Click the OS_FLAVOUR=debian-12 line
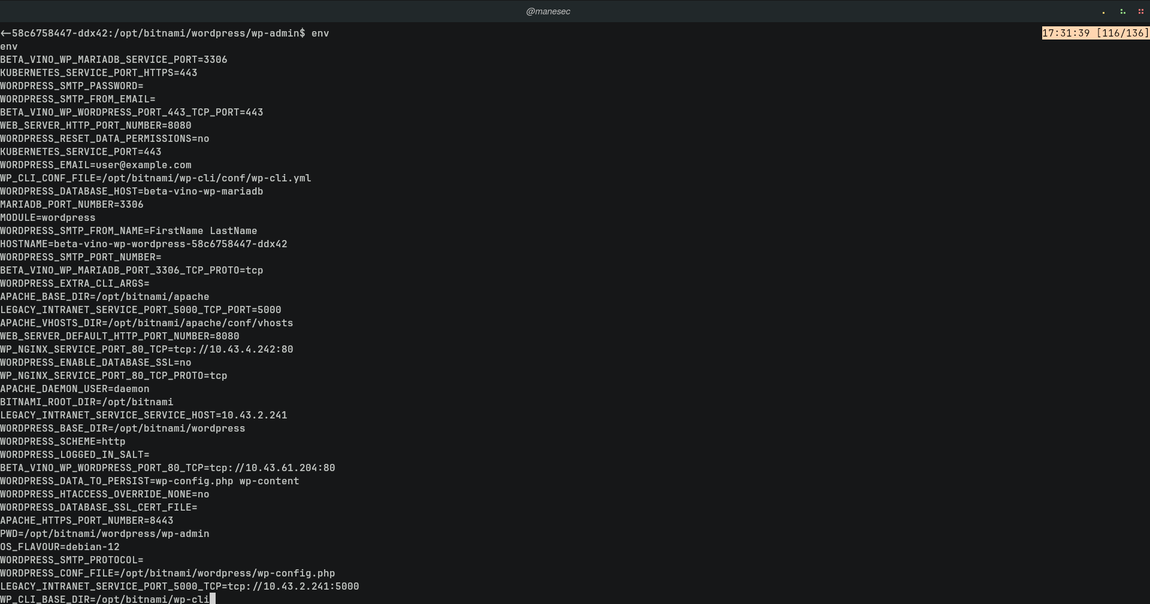The image size is (1150, 604). (x=60, y=547)
